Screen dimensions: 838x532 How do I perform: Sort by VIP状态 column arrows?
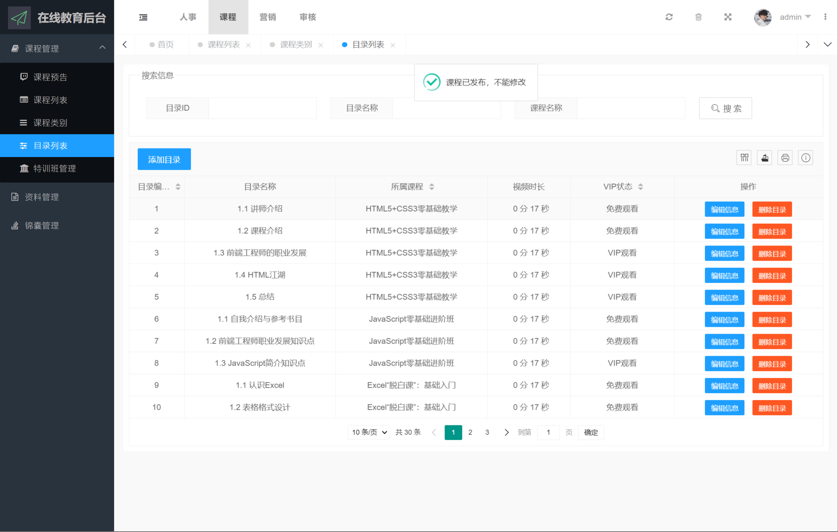point(640,187)
